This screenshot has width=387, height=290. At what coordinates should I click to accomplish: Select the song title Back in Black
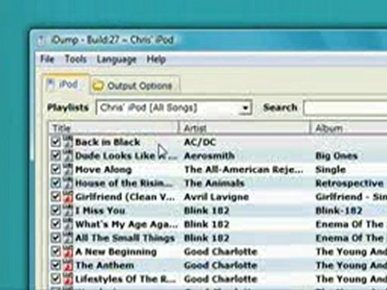108,142
